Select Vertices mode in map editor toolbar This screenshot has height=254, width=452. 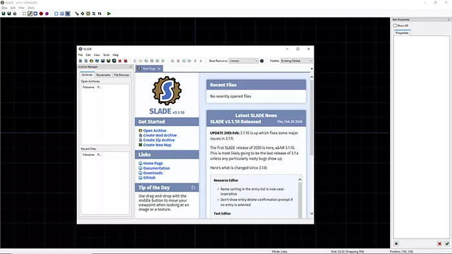tap(25, 14)
